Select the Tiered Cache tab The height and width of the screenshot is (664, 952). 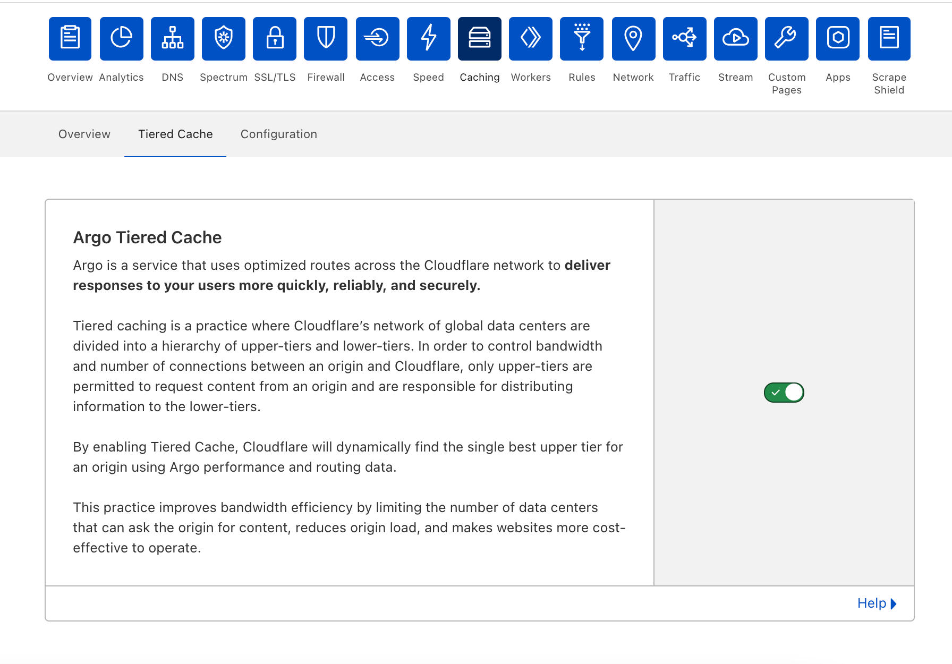pos(175,134)
